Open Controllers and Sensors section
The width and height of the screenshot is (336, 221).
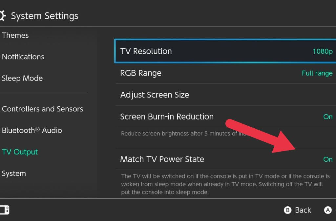point(43,109)
